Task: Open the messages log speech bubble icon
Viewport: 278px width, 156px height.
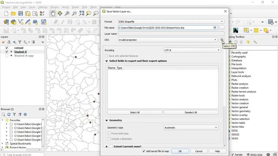Action: point(268,154)
